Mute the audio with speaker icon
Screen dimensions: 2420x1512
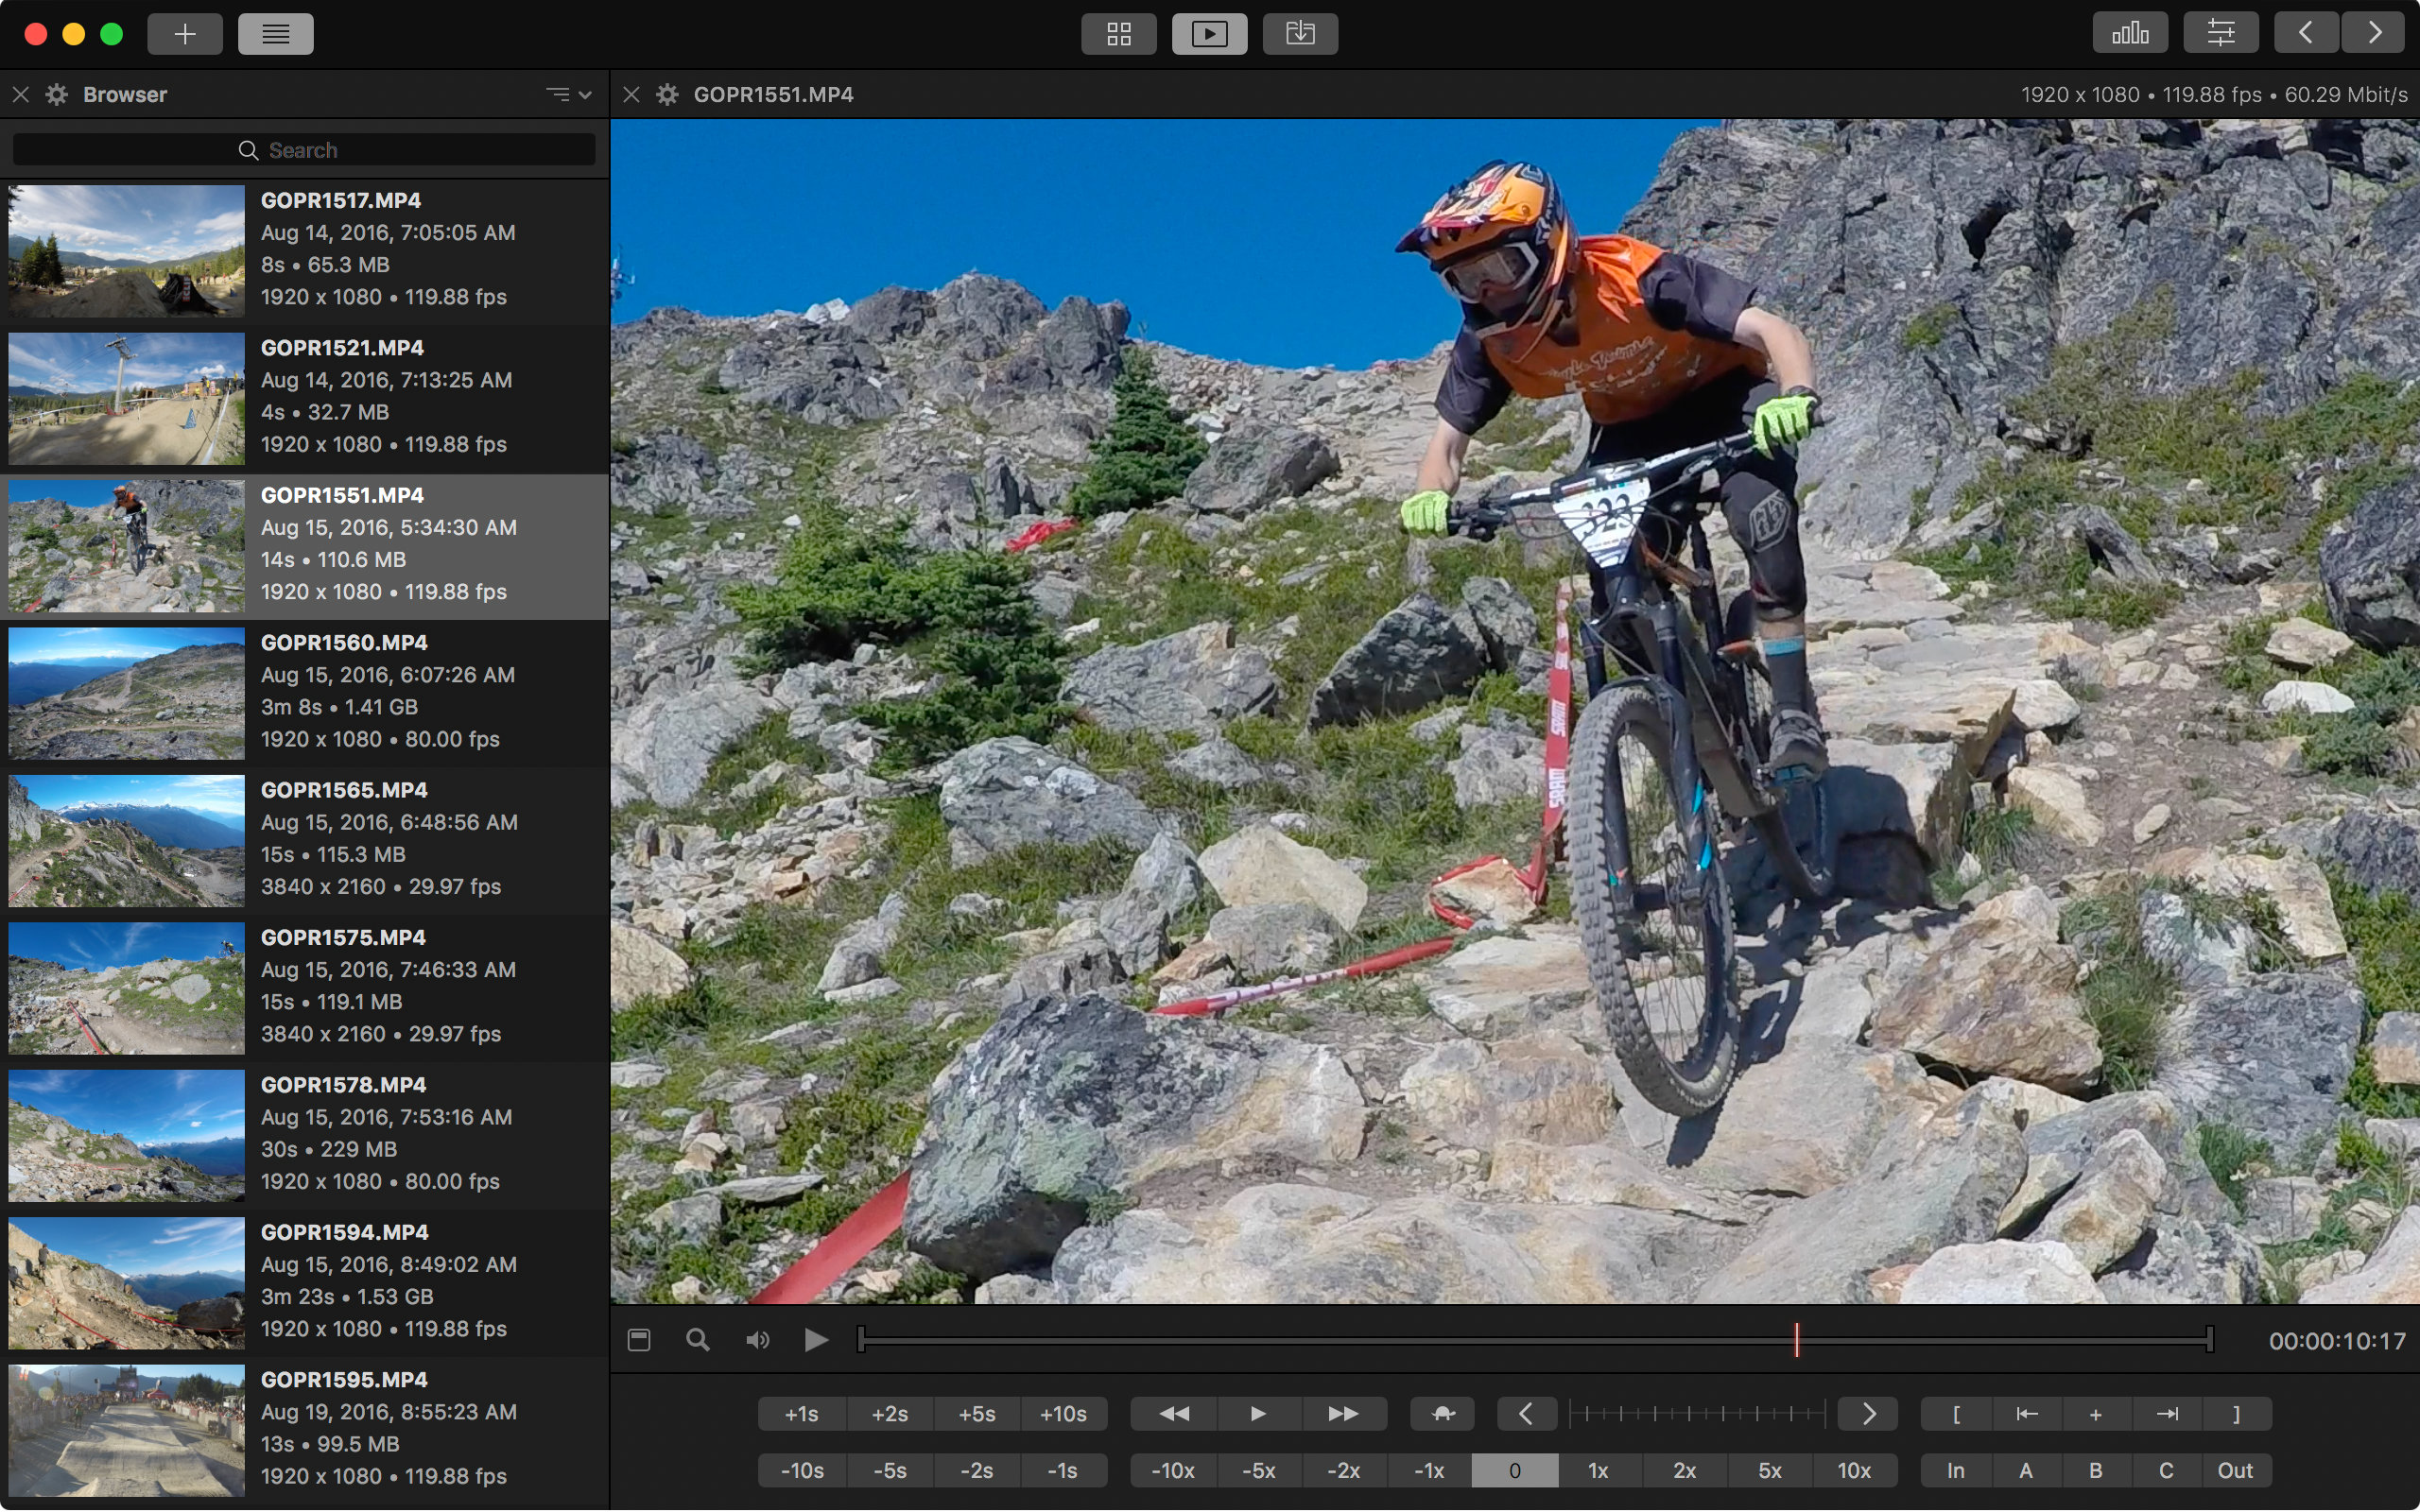[x=757, y=1340]
